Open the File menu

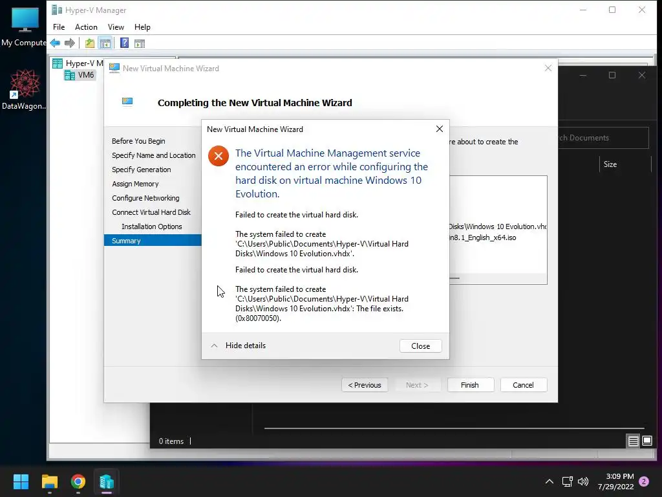point(59,27)
